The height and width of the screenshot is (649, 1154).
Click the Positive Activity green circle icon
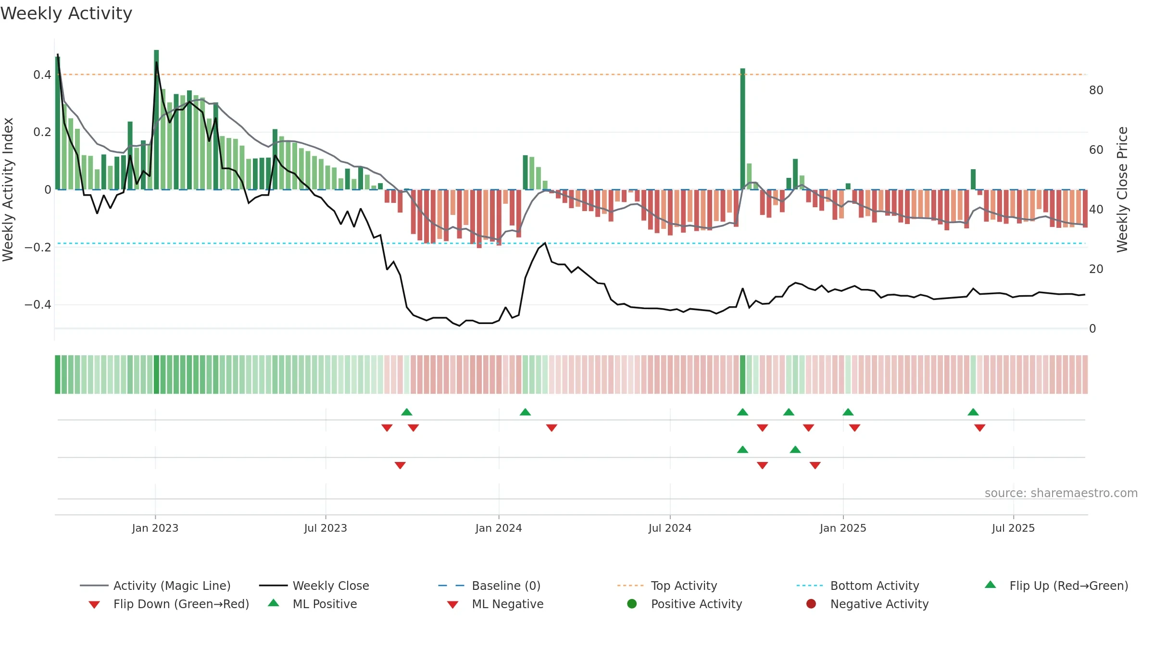(632, 603)
